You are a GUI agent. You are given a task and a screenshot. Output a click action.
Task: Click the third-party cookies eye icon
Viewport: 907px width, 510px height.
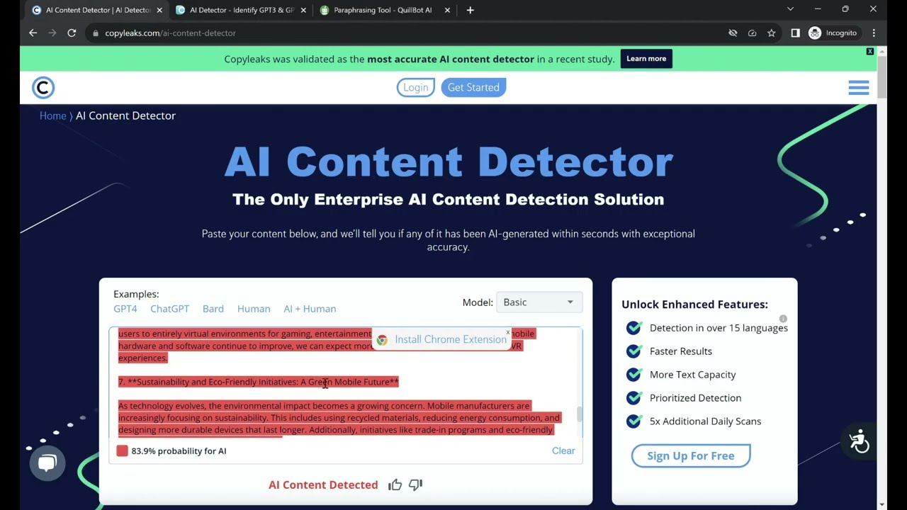pyautogui.click(x=733, y=33)
